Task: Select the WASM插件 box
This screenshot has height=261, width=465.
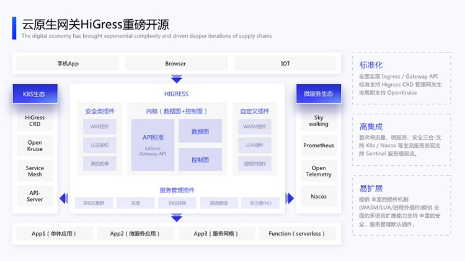Action: [x=255, y=127]
